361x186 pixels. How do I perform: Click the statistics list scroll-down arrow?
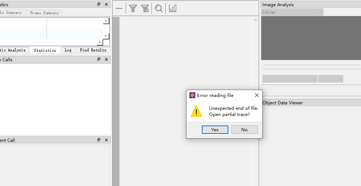pyautogui.click(x=106, y=36)
